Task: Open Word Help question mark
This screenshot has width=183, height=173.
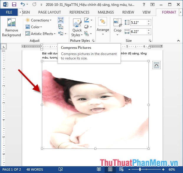Action: tap(144, 4)
